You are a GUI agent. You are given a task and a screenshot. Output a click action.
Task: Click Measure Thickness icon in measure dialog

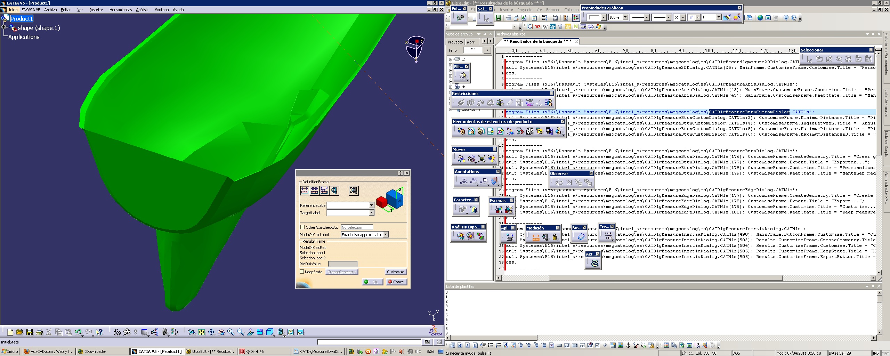(x=354, y=190)
